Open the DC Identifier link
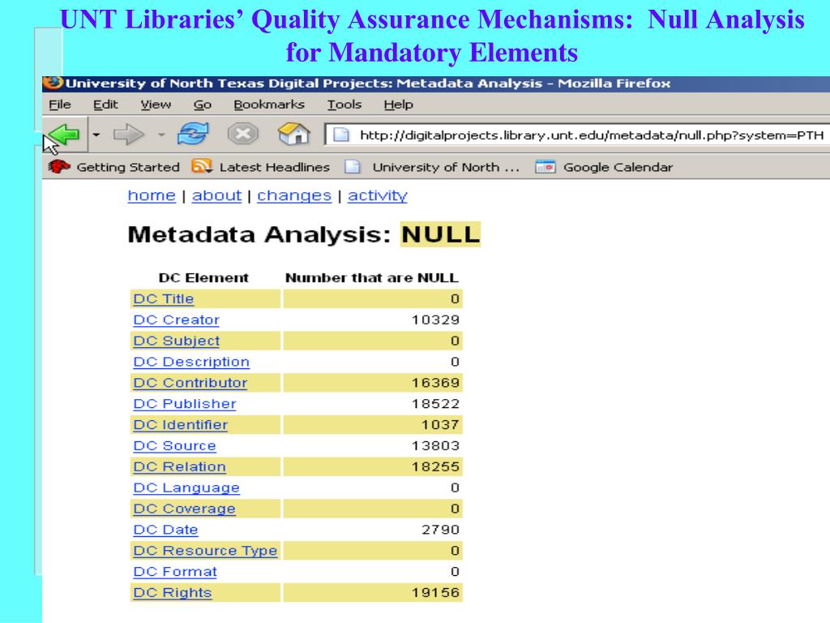 tap(181, 425)
